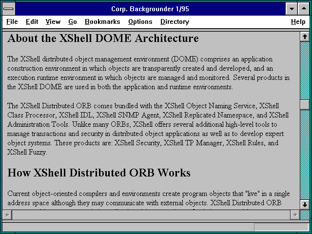Click the vertical scrollbar track below the thumb
The width and height of the screenshot is (312, 234).
click(305, 155)
